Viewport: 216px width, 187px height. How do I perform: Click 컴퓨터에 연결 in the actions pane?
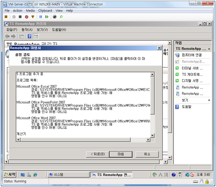tap(192, 55)
